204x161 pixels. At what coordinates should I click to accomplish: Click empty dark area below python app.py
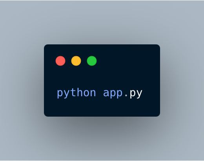point(102,107)
